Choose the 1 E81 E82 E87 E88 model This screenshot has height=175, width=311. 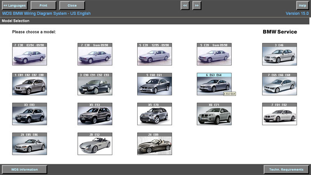click(x=30, y=84)
